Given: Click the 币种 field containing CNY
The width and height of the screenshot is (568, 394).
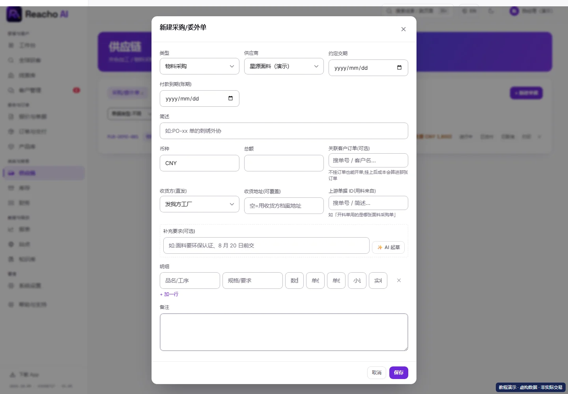Looking at the screenshot, I should [199, 163].
